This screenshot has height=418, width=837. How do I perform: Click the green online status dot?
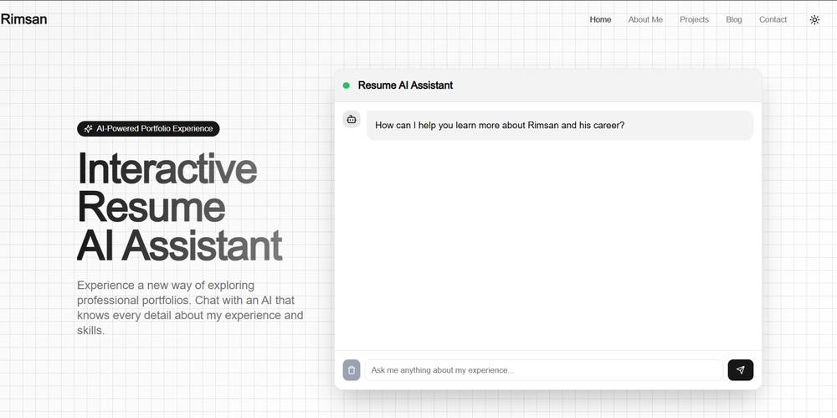(346, 85)
